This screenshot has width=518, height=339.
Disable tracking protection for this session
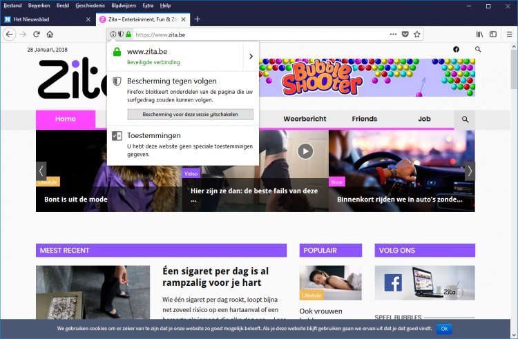click(x=191, y=114)
